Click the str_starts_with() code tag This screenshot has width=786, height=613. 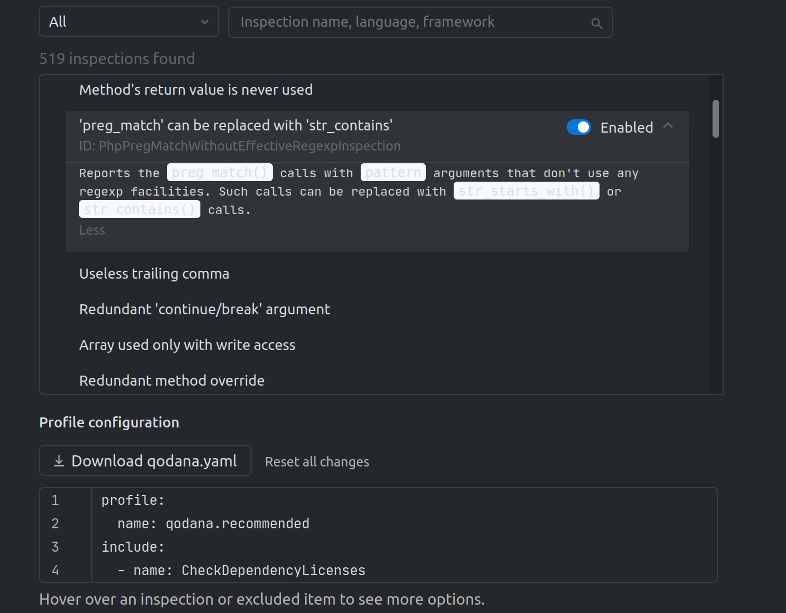point(526,191)
